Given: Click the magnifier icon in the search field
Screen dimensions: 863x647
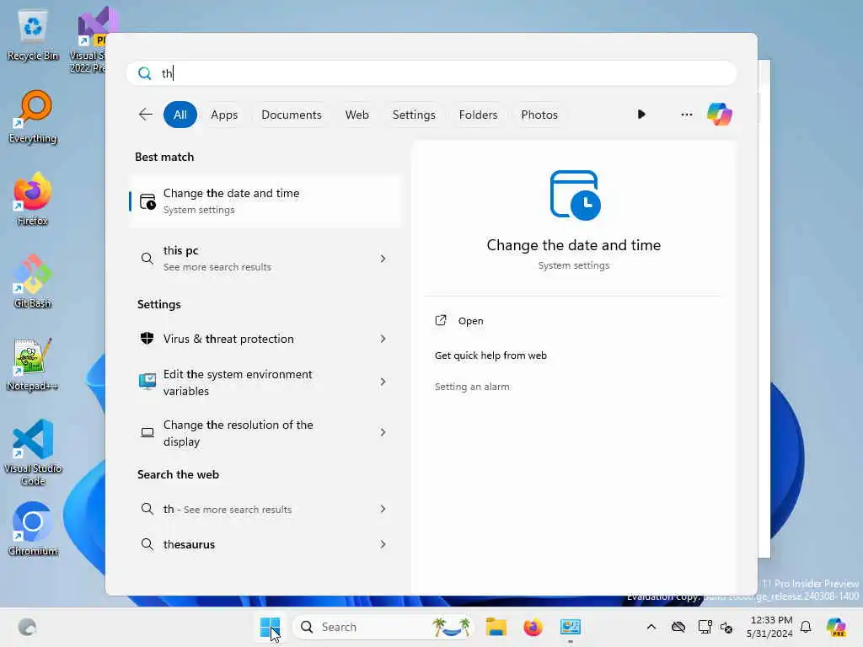Looking at the screenshot, I should pos(144,73).
